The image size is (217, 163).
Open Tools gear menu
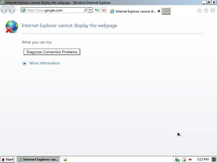[213, 10]
